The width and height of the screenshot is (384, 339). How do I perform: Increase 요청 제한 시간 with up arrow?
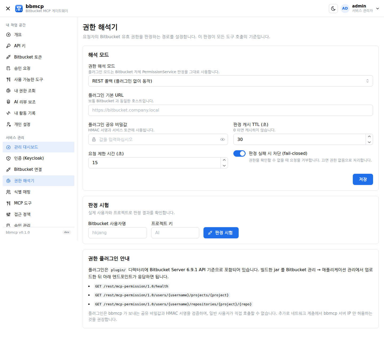tap(224, 160)
